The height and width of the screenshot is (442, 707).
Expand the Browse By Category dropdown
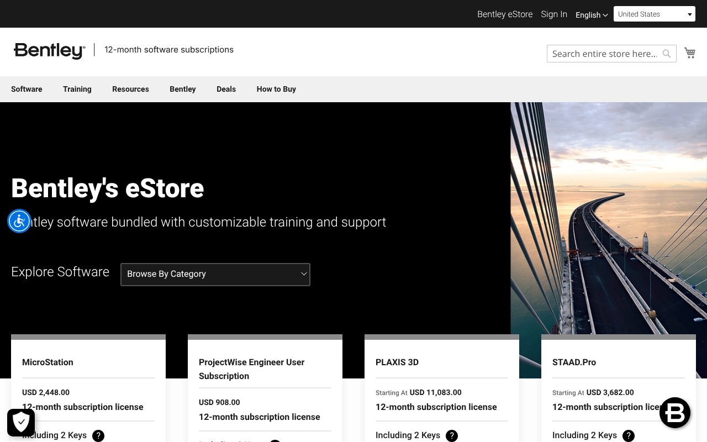(215, 274)
